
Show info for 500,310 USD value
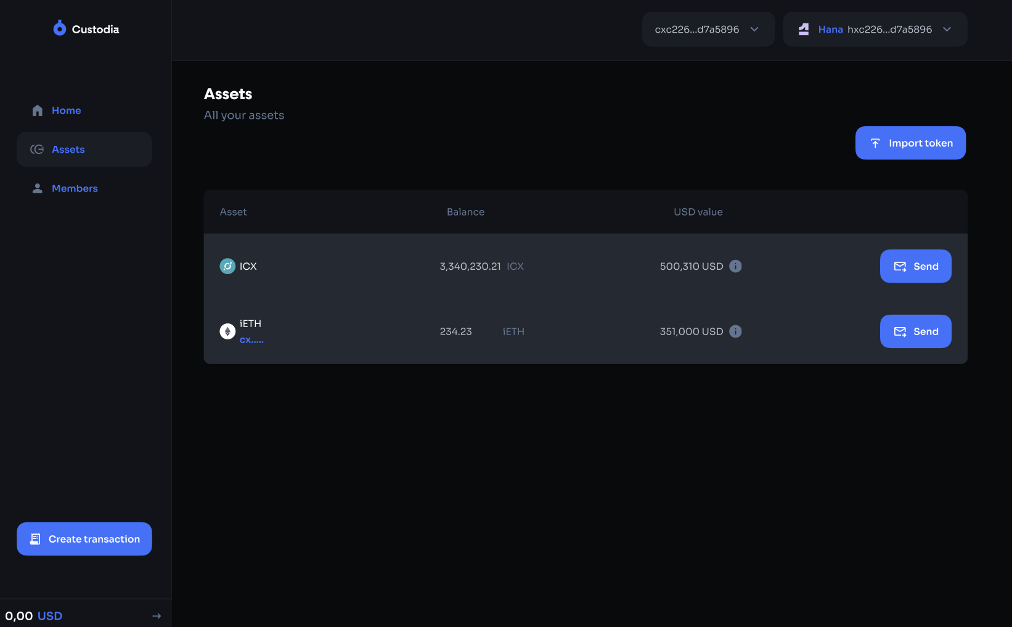735,266
